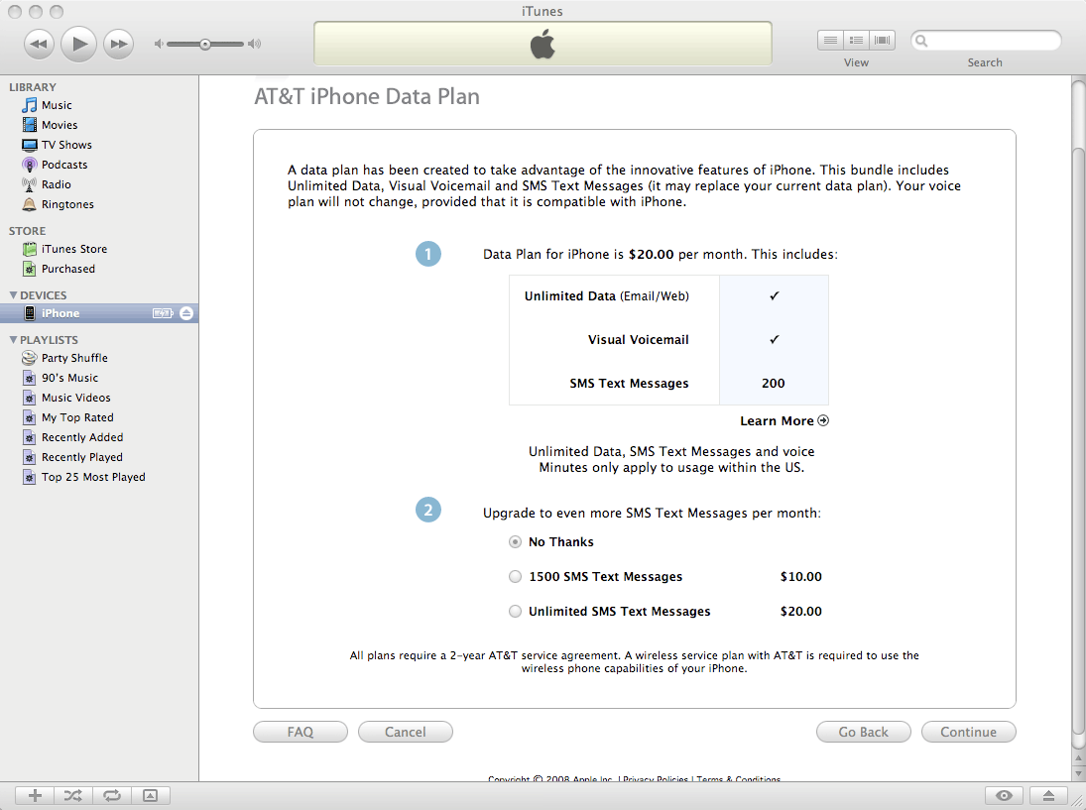
Task: Click the Go Back button
Action: (864, 732)
